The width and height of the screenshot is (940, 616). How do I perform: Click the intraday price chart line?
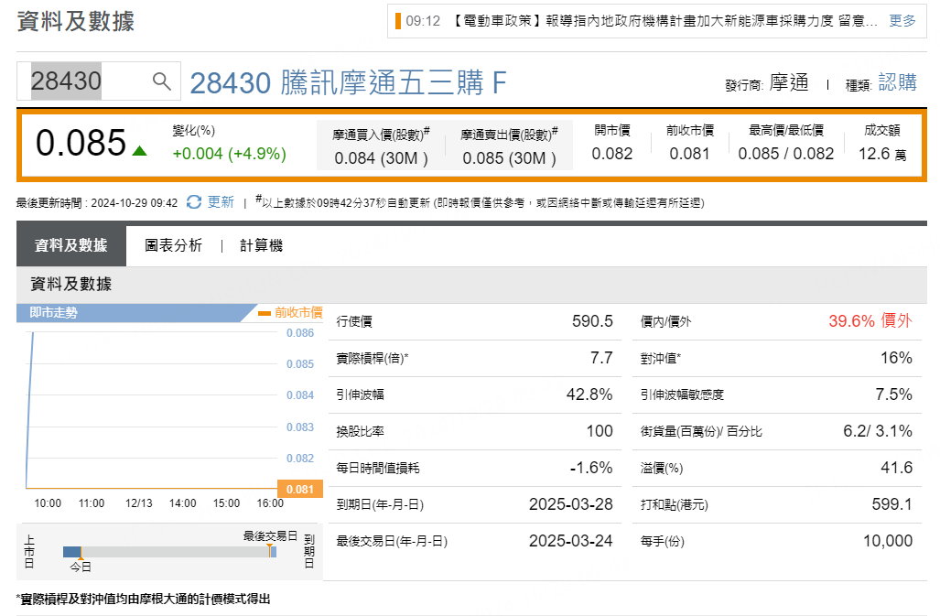[29, 410]
